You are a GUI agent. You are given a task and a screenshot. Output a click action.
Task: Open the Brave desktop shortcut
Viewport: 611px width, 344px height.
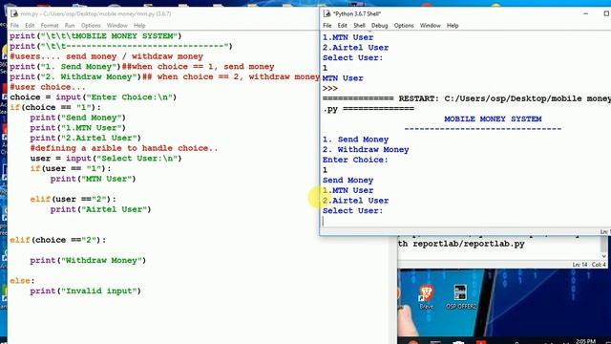tap(427, 297)
